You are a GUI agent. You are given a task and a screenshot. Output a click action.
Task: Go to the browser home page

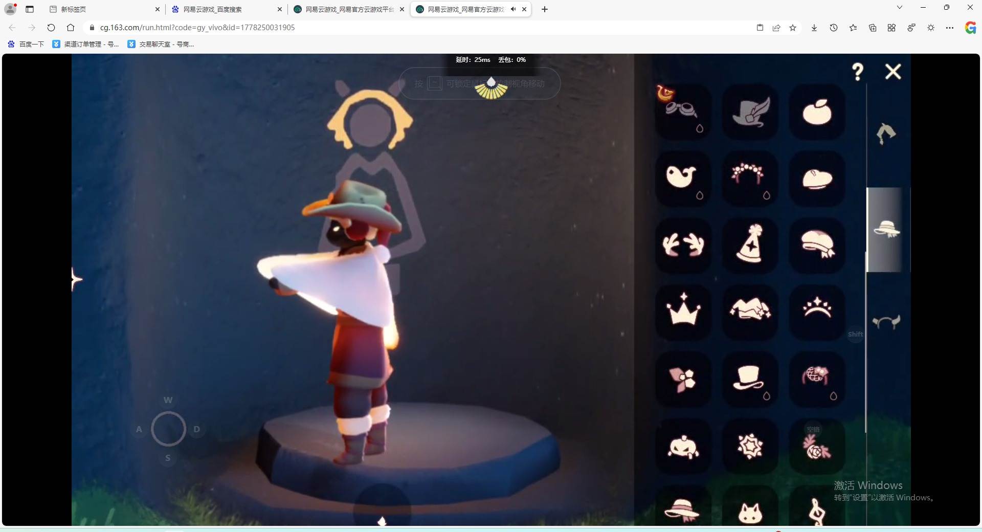point(71,28)
